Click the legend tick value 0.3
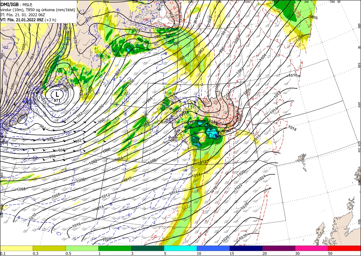 coord(35,253)
